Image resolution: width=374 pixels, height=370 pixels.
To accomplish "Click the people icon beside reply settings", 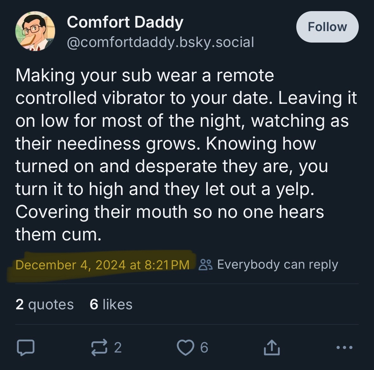I will coord(206,265).
